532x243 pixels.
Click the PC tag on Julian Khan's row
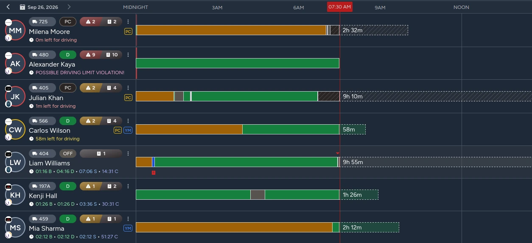coord(128,98)
